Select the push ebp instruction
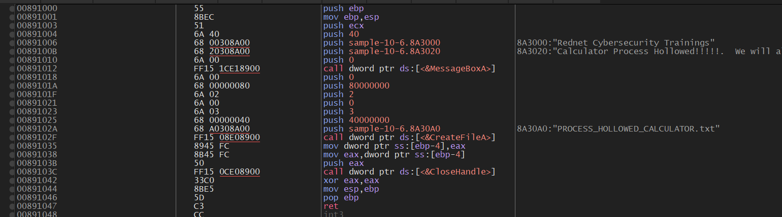This screenshot has width=782, height=217. pyautogui.click(x=343, y=9)
